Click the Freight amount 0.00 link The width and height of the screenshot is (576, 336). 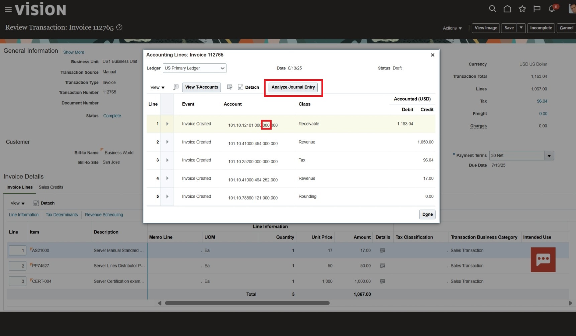click(x=543, y=114)
